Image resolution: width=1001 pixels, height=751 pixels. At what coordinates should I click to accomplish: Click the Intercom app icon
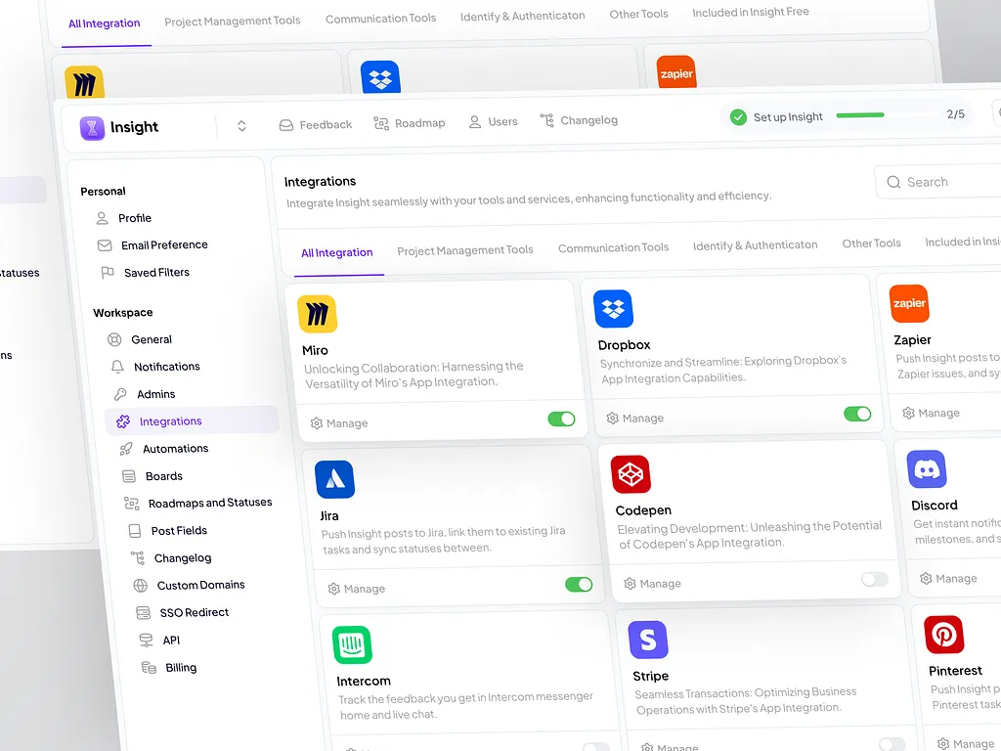(x=352, y=645)
